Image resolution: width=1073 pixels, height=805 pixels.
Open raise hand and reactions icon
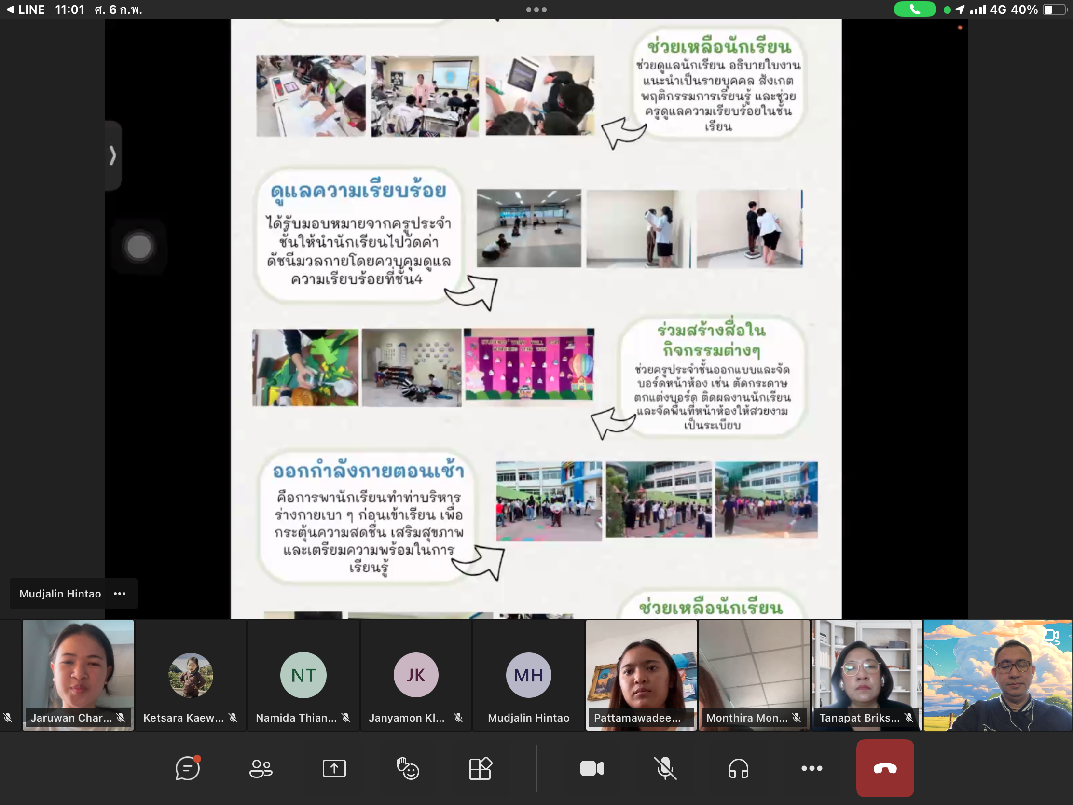pyautogui.click(x=408, y=768)
